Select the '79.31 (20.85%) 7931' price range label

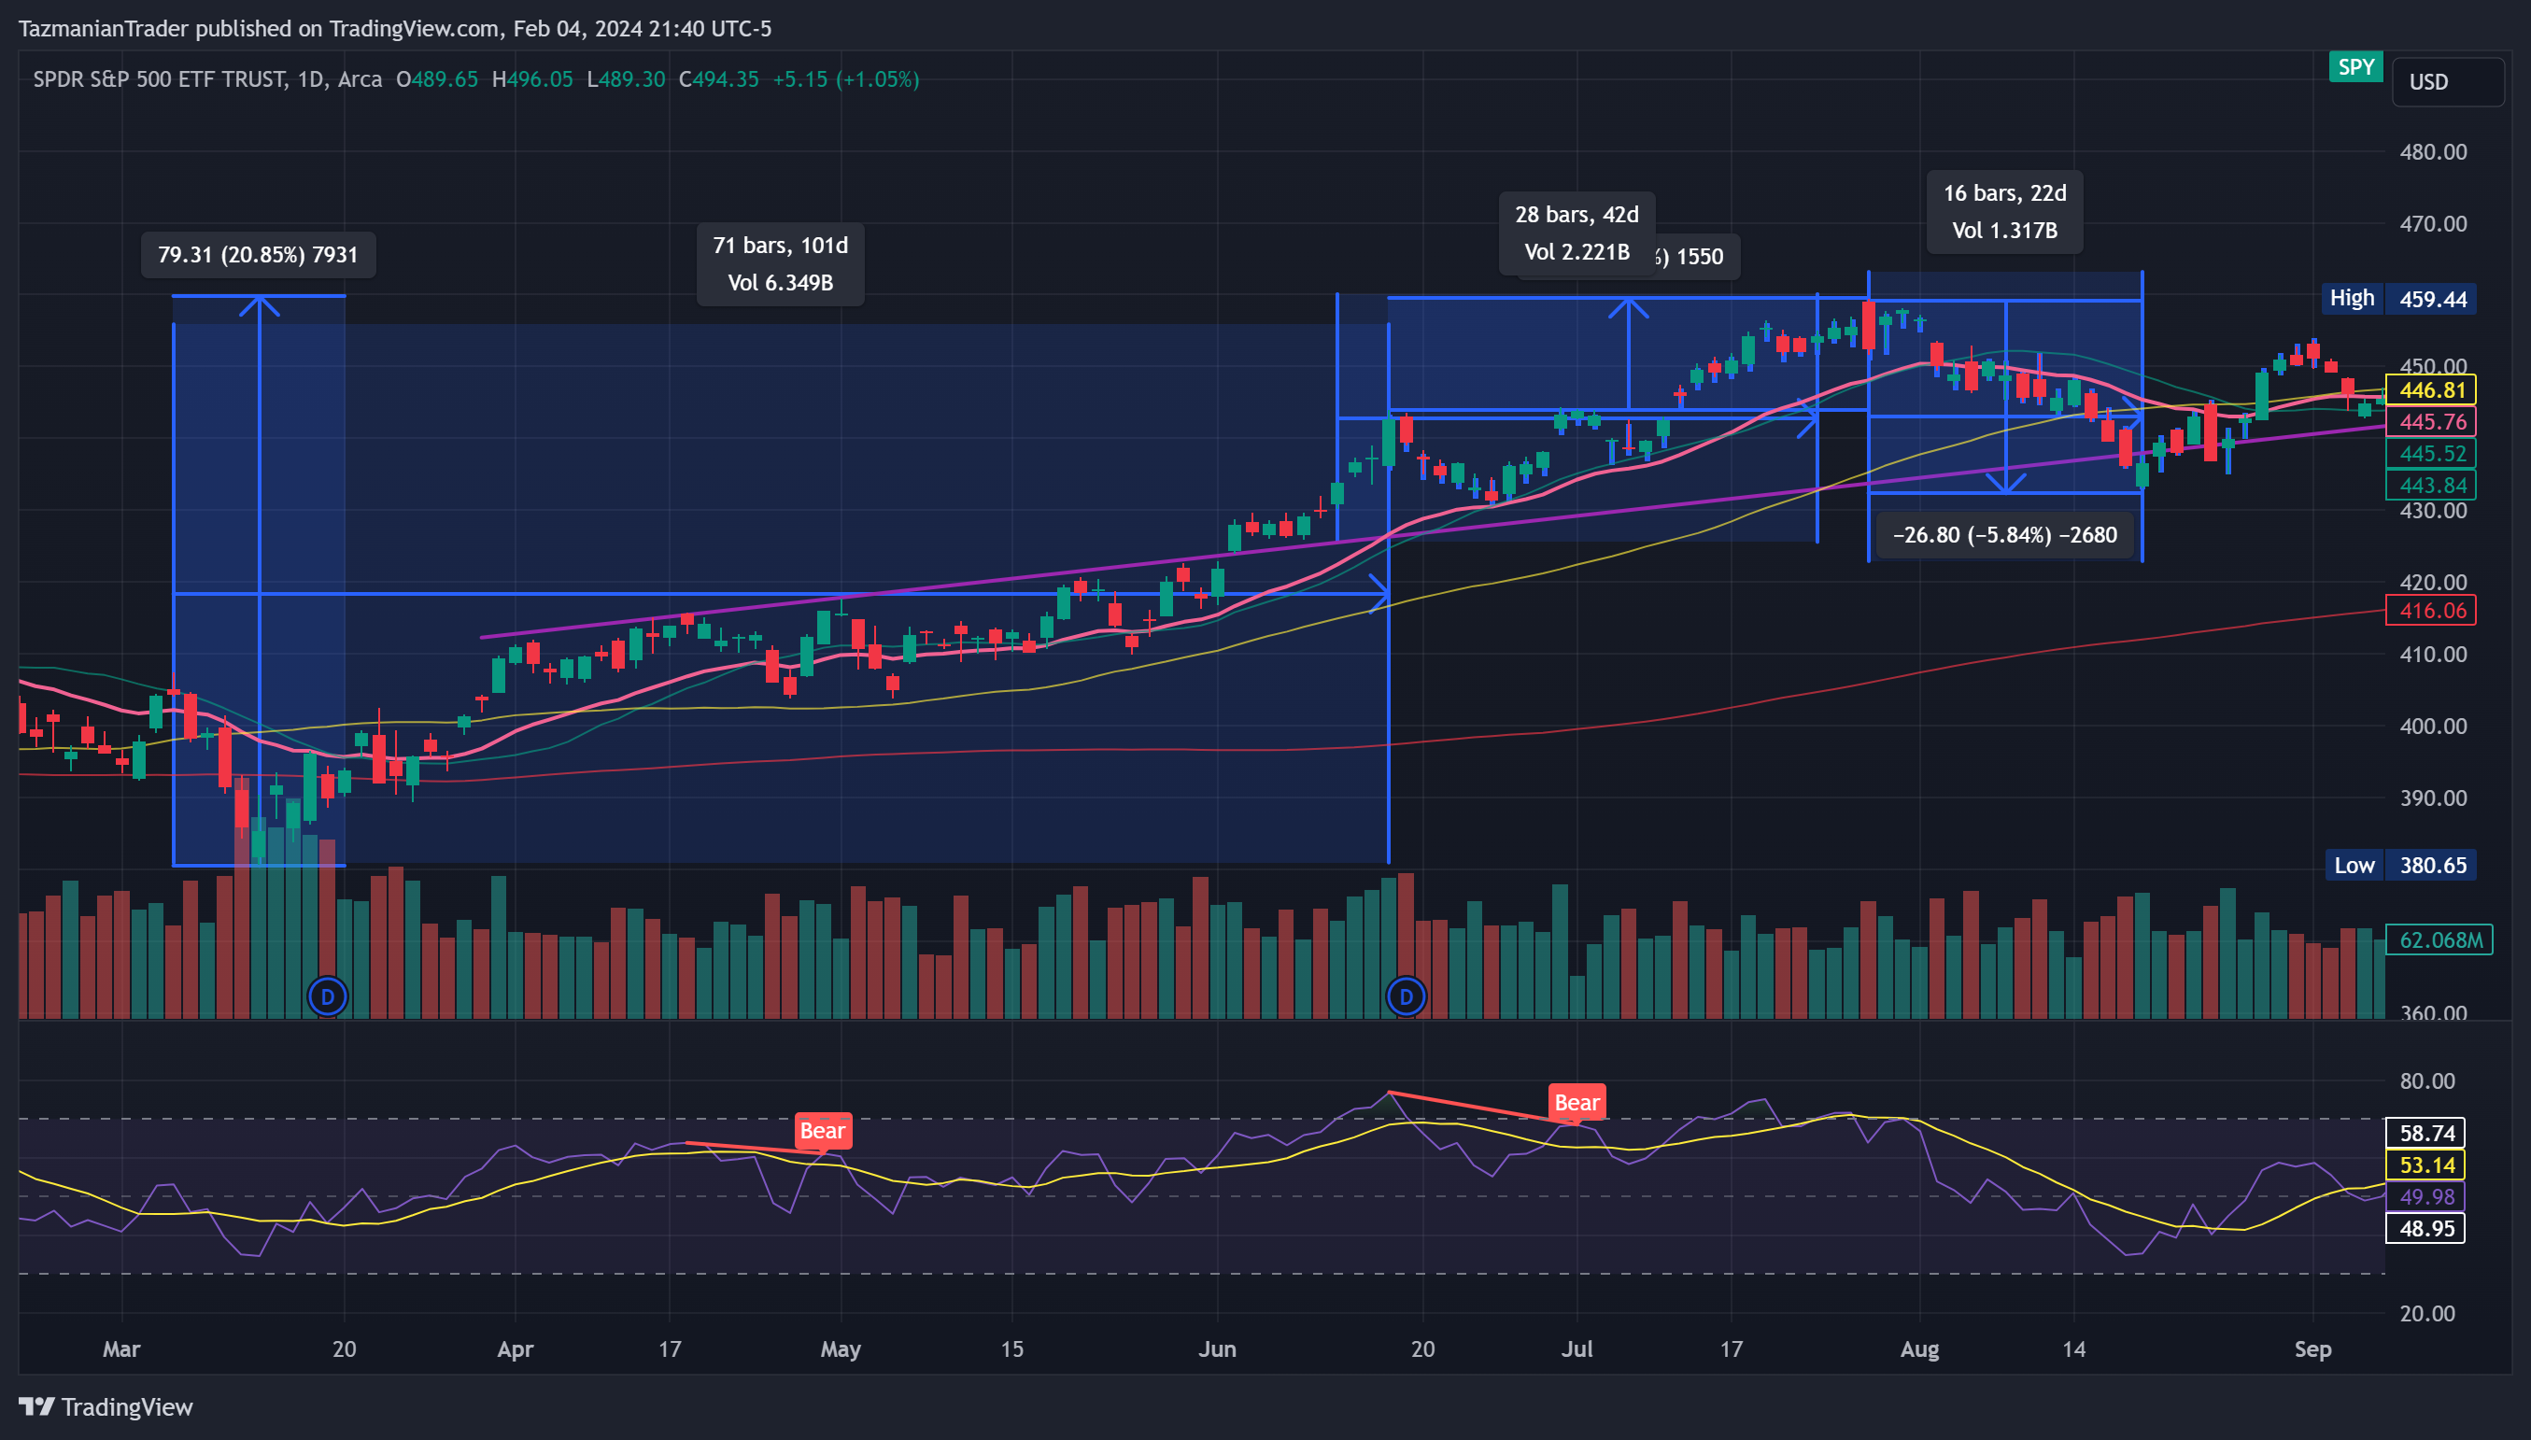coord(258,255)
